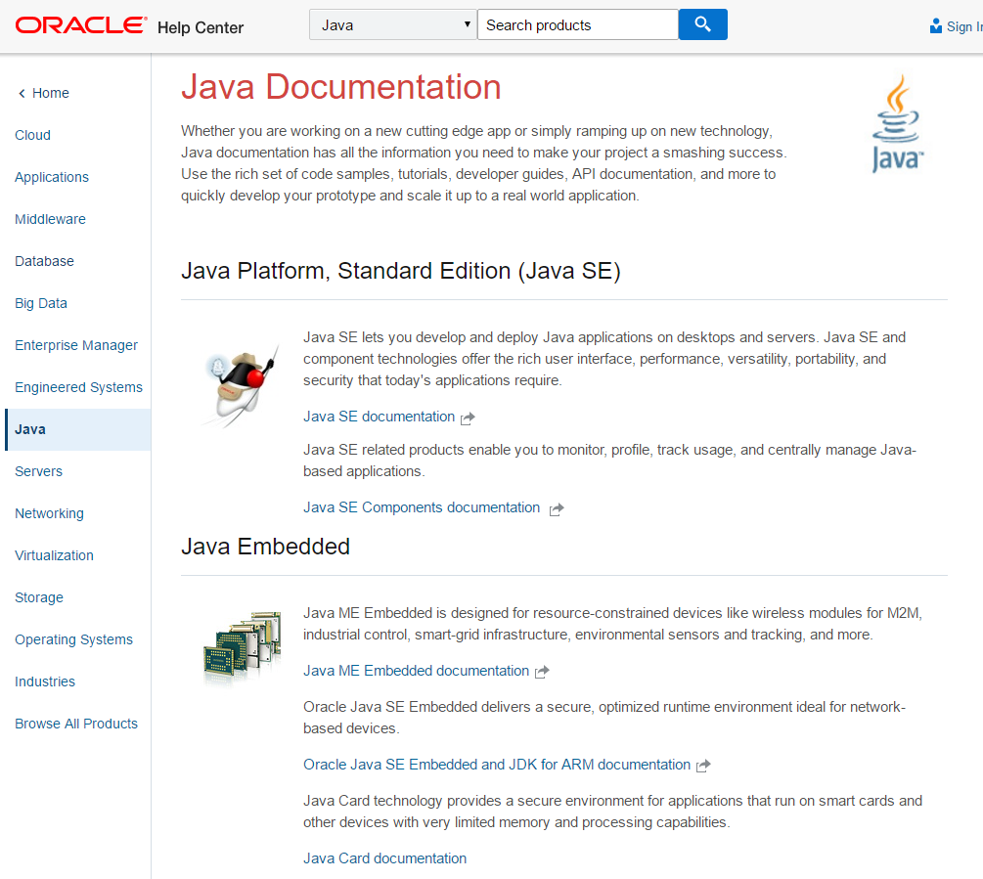The image size is (983, 879).
Task: Open the Cloud category
Action: click(x=32, y=135)
